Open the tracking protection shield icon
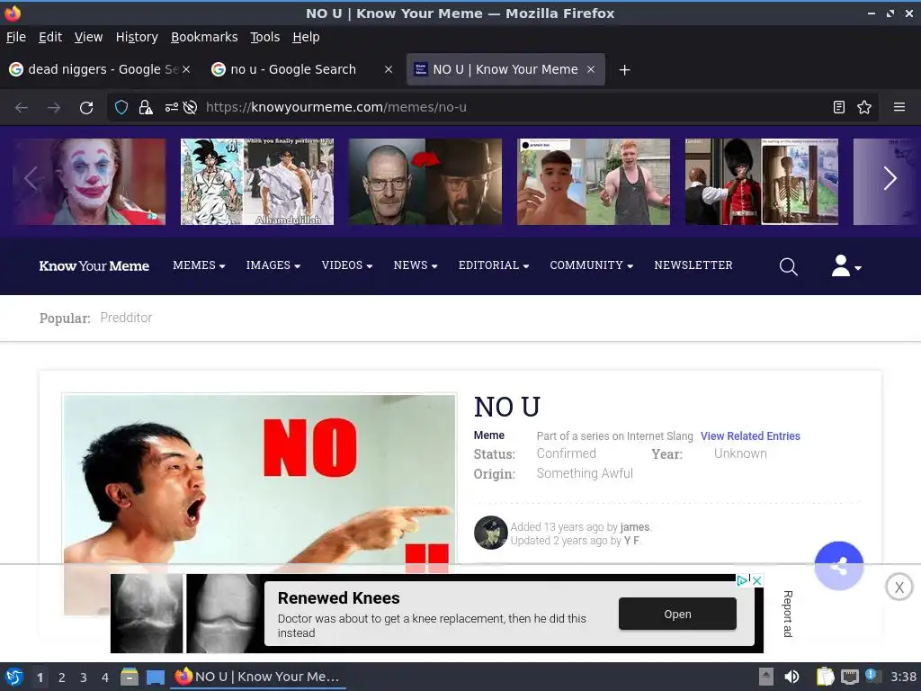The height and width of the screenshot is (691, 921). point(121,107)
